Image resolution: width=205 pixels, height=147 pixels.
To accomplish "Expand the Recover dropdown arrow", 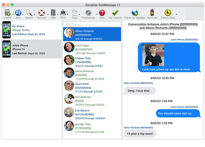I will (x=47, y=14).
